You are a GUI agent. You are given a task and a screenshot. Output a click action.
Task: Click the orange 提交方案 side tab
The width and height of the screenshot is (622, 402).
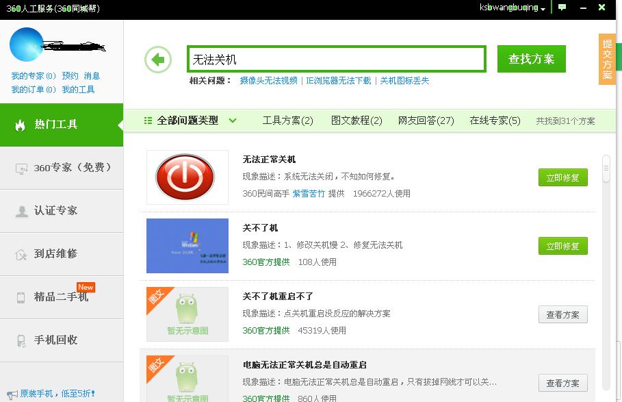[x=607, y=59]
